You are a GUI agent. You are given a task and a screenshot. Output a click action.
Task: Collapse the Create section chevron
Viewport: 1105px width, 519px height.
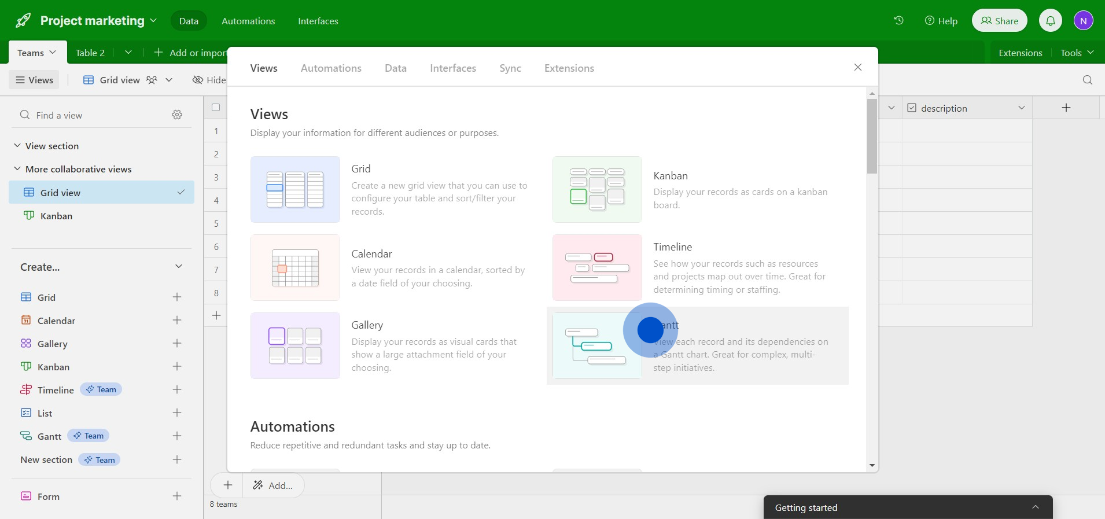(x=179, y=266)
